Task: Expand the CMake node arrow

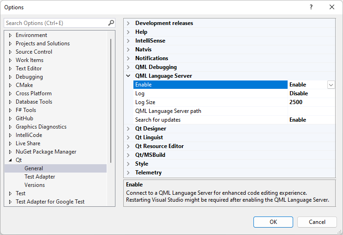Action: 10,85
